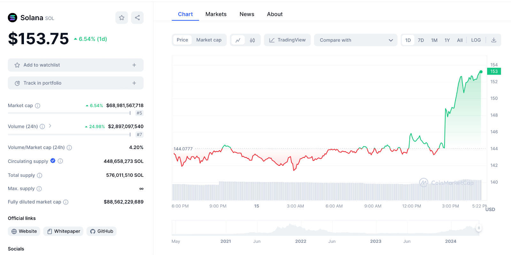Image resolution: width=511 pixels, height=255 pixels.
Task: Open the GitHub link
Action: click(x=102, y=231)
